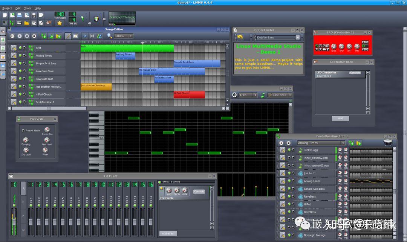This screenshot has height=242, width=407.
Task: Click the Master channel volume fader
Action: point(14,221)
